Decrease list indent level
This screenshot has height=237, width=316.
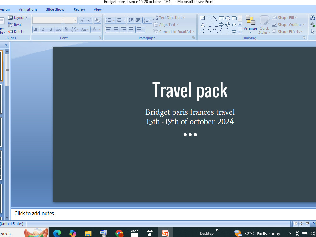tap(131, 20)
